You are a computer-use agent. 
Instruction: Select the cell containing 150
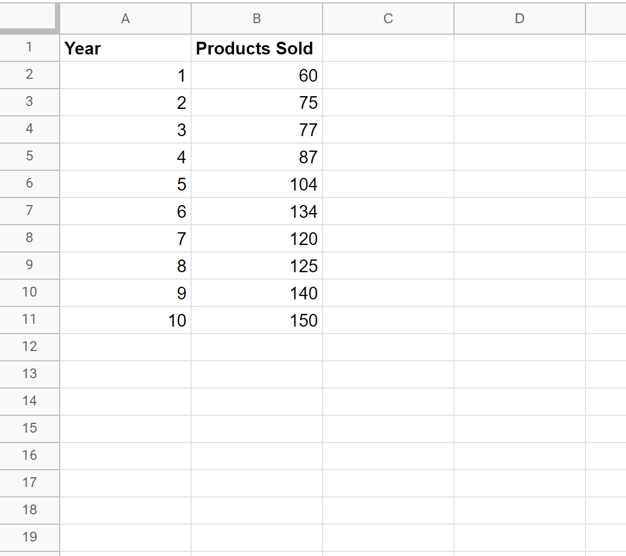257,320
